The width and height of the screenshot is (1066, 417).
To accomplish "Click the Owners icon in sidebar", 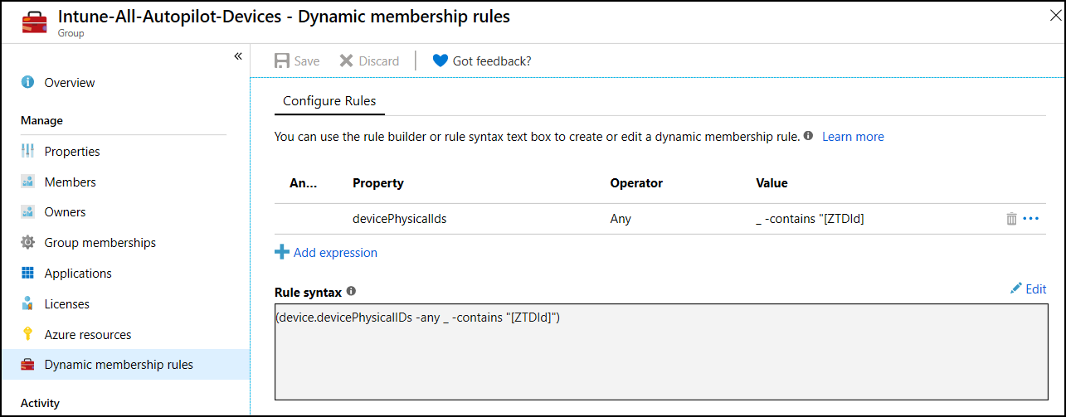I will [x=27, y=212].
